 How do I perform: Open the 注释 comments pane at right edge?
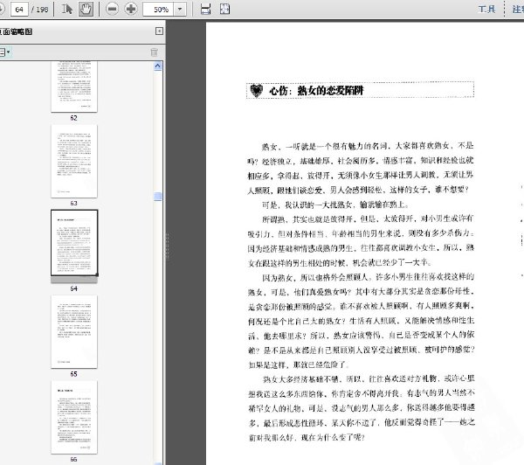[518, 9]
